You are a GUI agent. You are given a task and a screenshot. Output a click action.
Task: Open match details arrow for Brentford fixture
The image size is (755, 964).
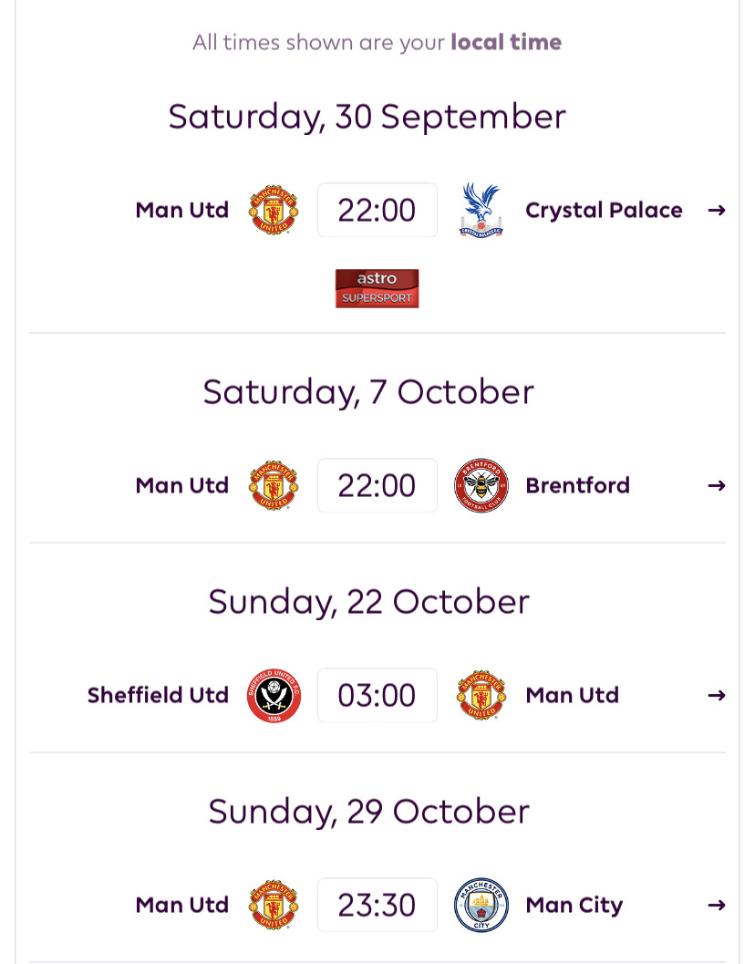pos(717,486)
